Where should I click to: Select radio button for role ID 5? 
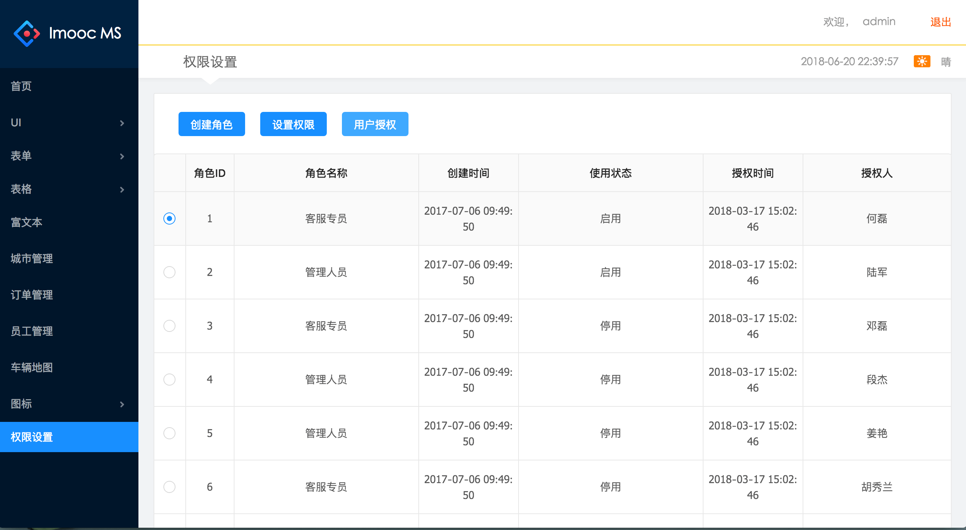pos(169,433)
